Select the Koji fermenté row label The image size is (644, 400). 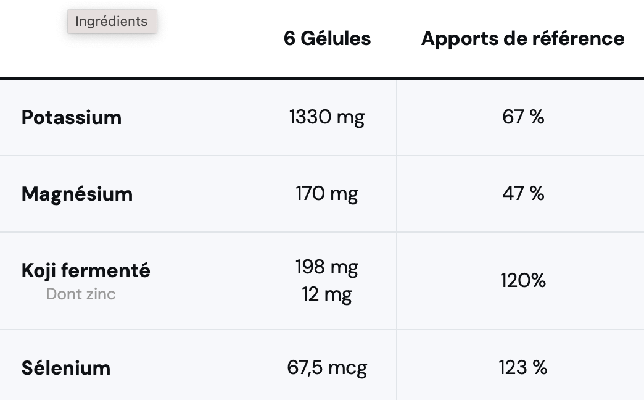[x=86, y=270]
